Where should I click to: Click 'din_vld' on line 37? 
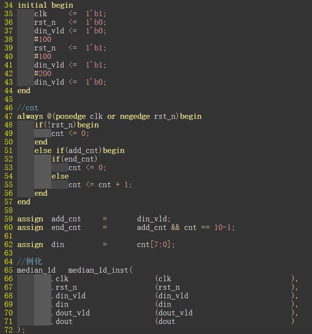tap(49, 31)
